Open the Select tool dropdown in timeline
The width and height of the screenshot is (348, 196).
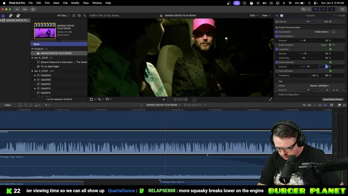47,105
